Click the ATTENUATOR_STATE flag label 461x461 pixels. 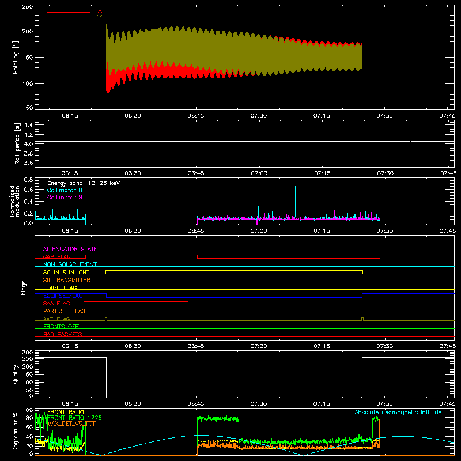70,249
